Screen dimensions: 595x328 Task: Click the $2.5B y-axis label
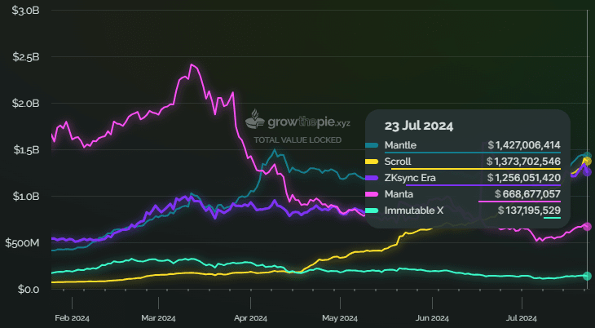[26, 57]
